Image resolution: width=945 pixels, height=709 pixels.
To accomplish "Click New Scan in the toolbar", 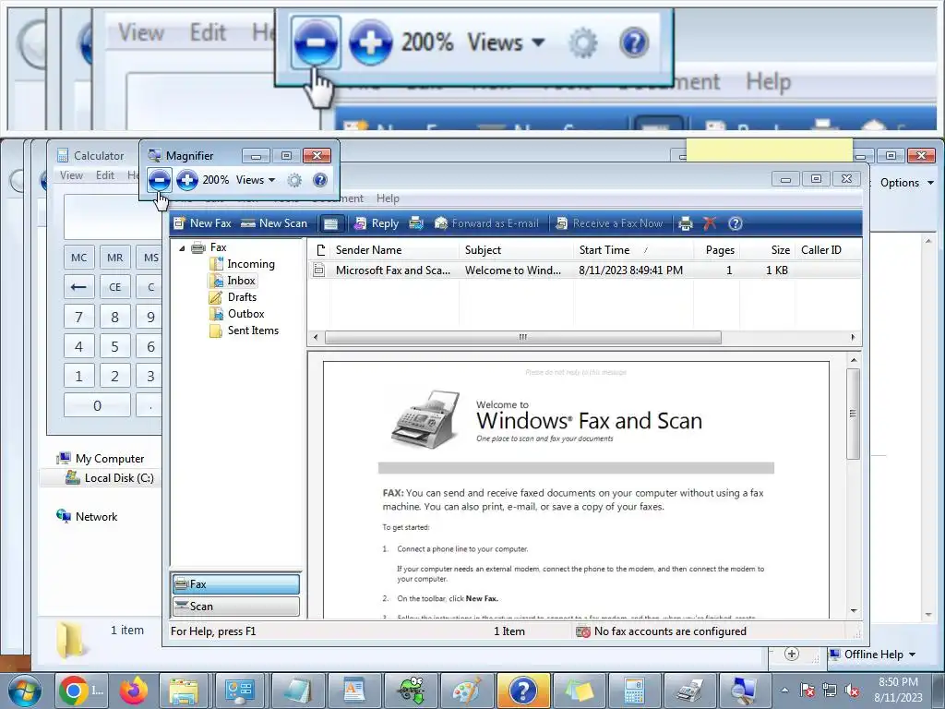I will (274, 223).
